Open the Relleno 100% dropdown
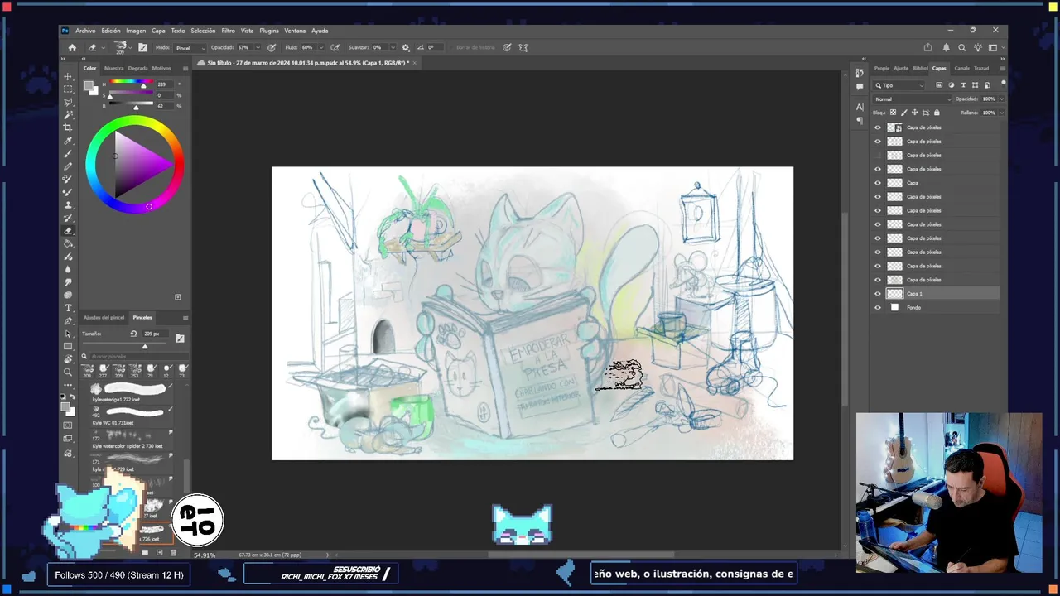The height and width of the screenshot is (596, 1060). (1001, 112)
